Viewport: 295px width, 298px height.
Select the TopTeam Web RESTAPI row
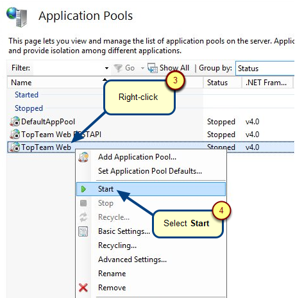pos(151,135)
